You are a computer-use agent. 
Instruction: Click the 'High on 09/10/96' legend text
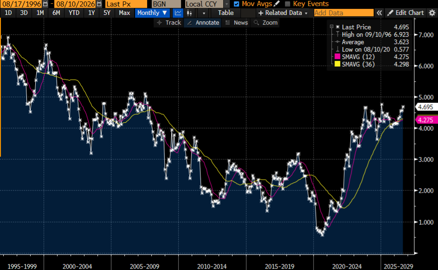tap(367, 34)
